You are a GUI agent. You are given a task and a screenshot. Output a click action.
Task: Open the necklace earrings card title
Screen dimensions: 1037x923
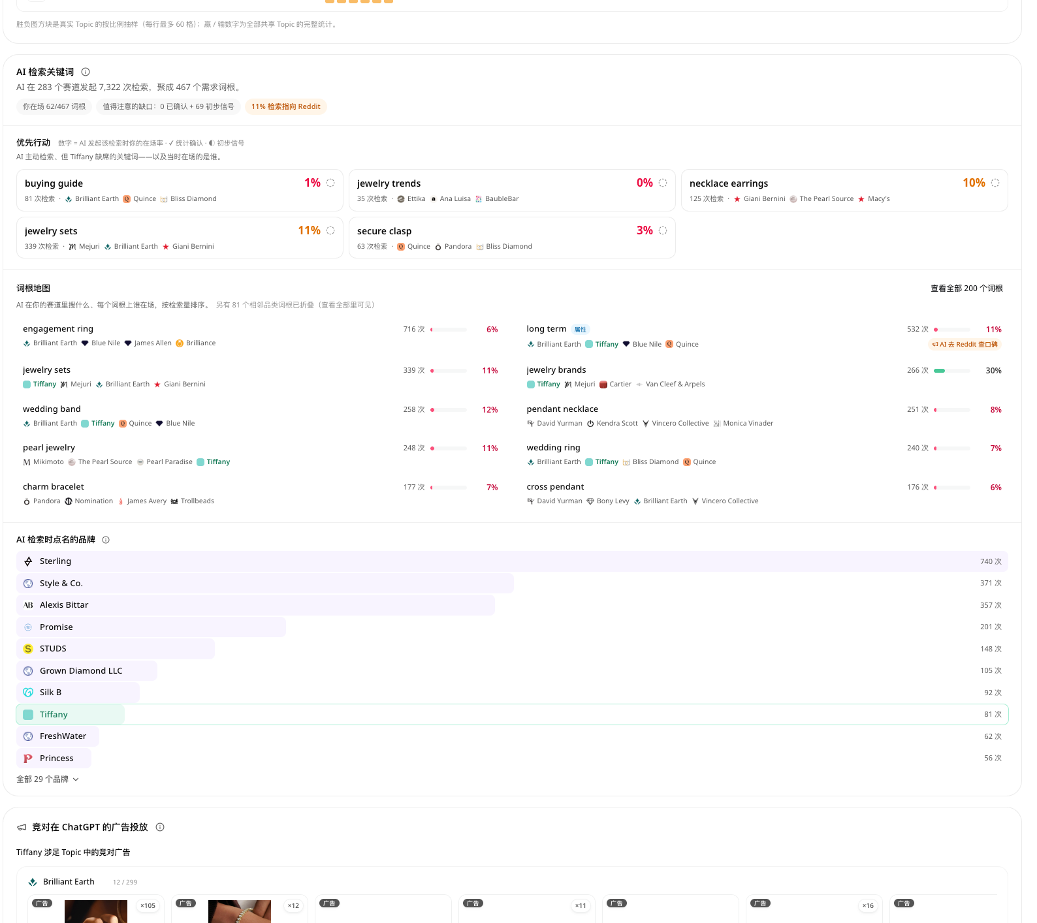[729, 183]
